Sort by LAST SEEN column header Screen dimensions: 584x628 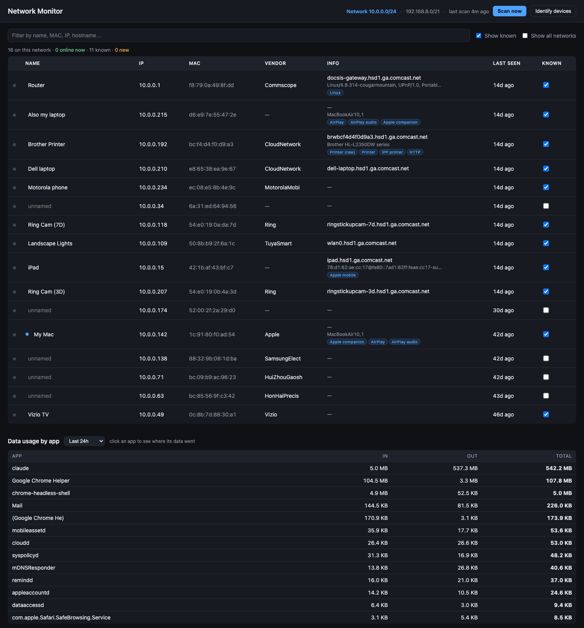tap(507, 63)
